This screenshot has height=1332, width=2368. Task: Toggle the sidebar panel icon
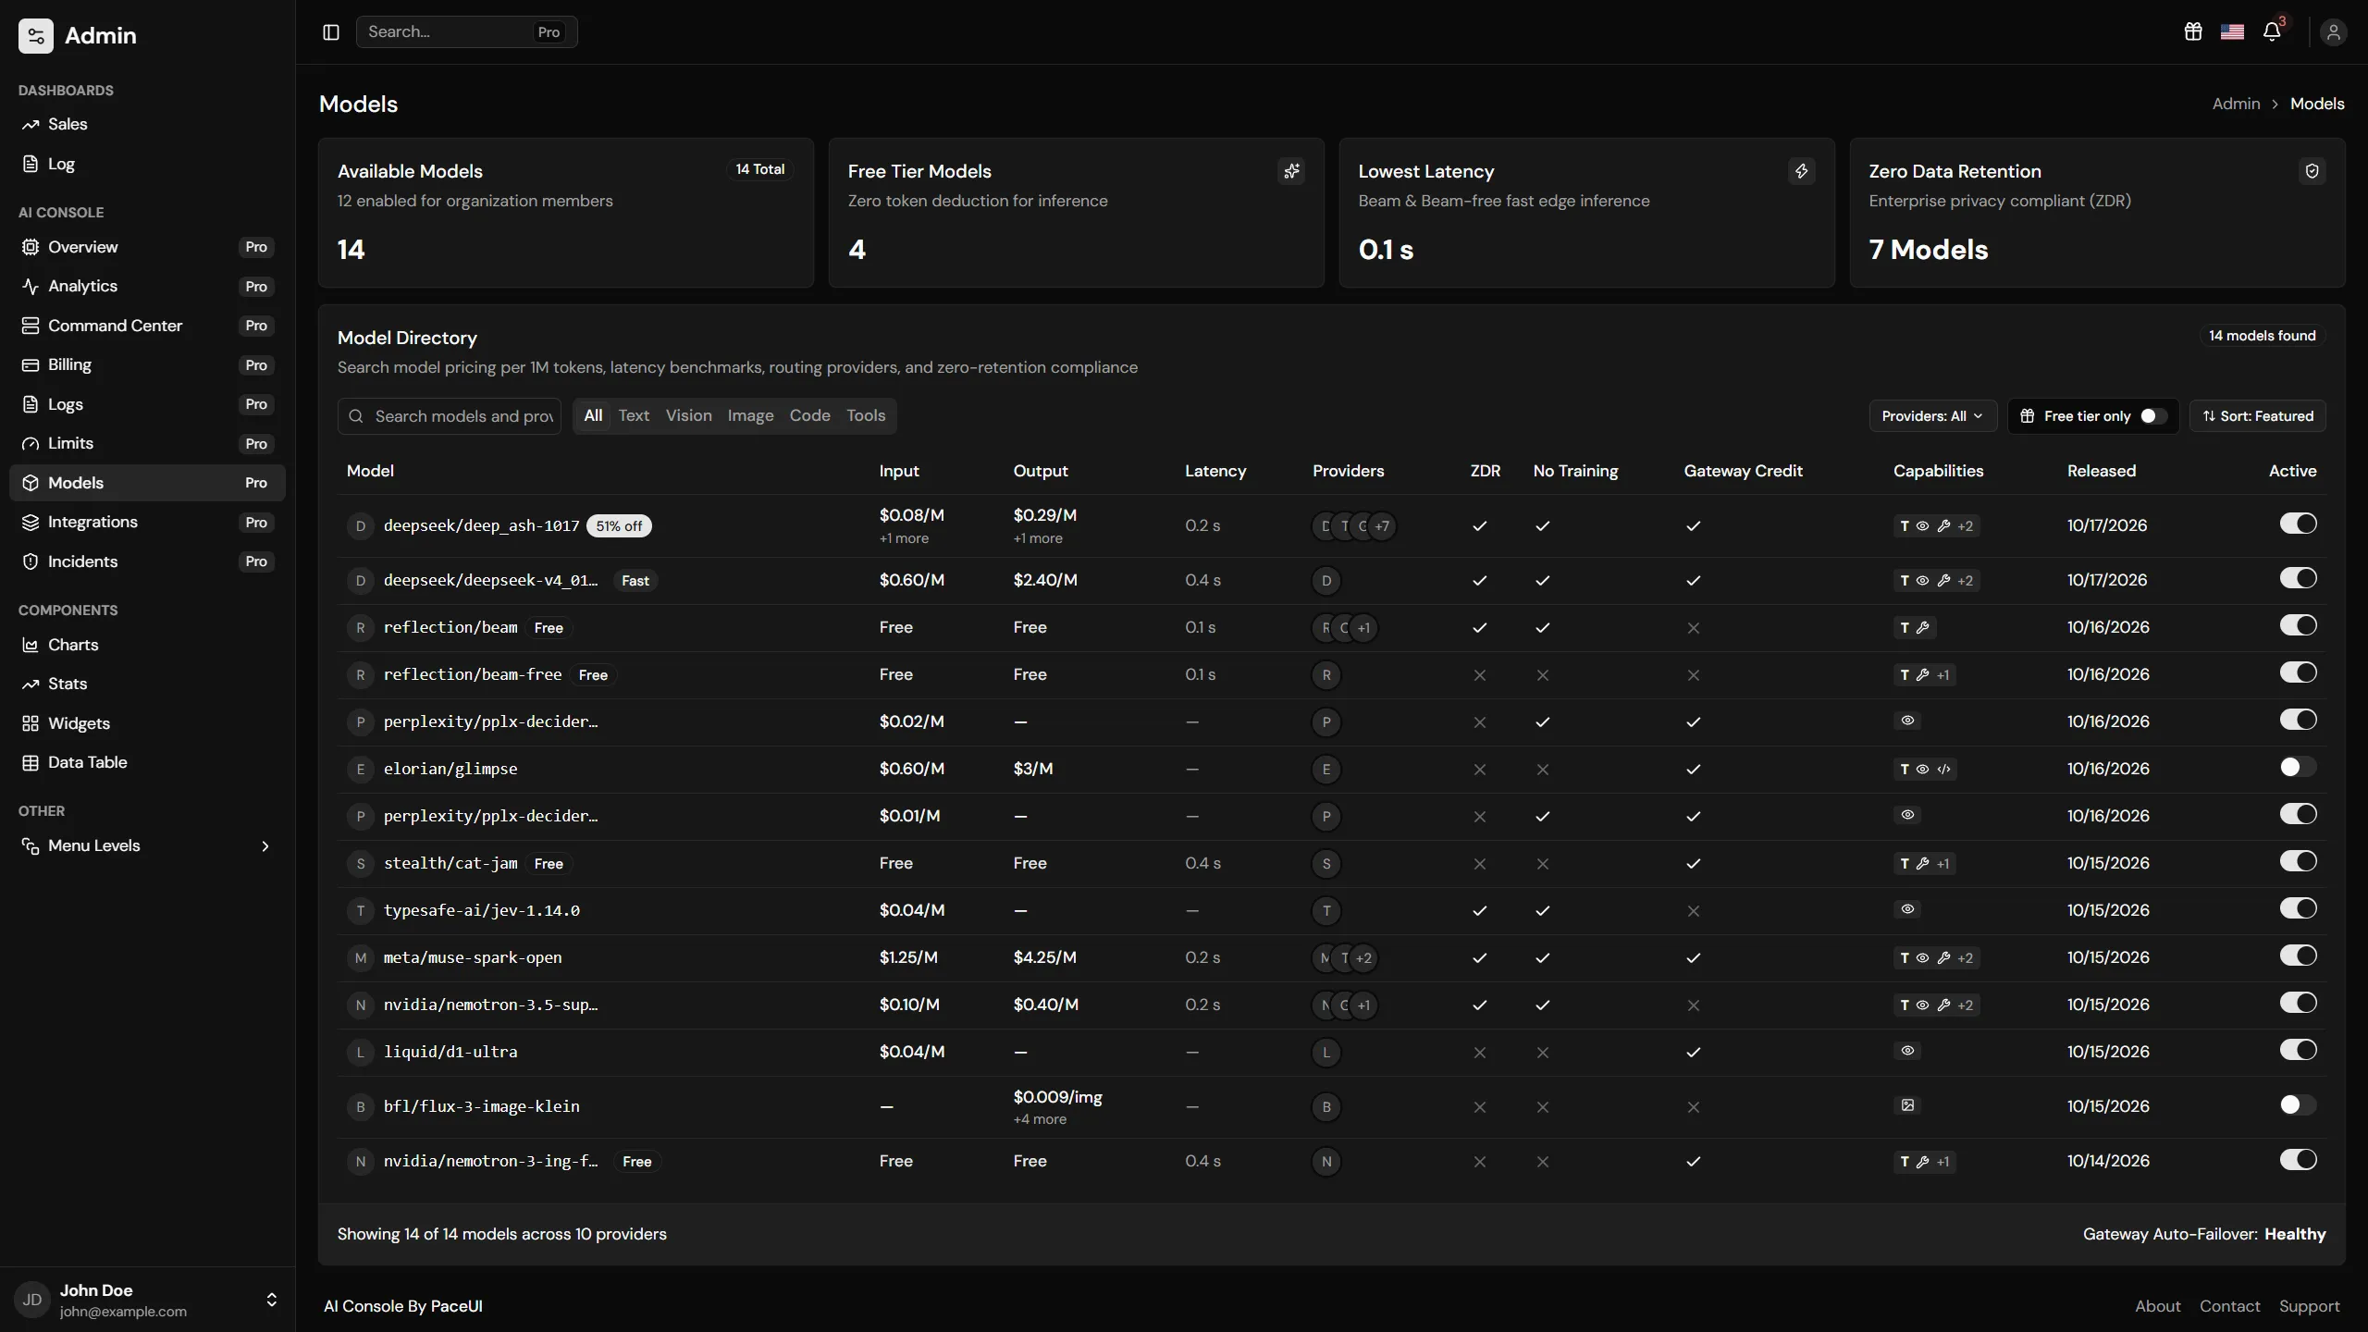pos(331,32)
